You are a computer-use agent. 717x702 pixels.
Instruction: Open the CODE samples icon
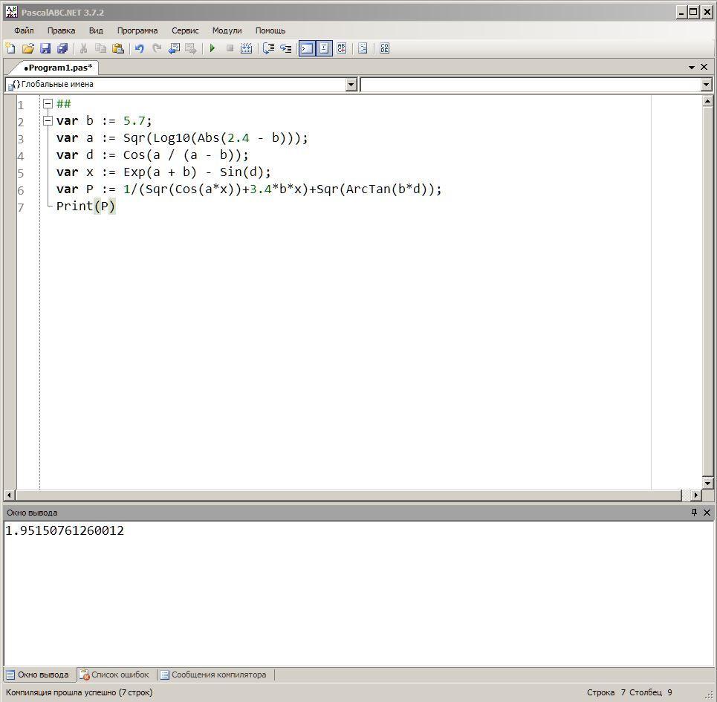[x=384, y=48]
